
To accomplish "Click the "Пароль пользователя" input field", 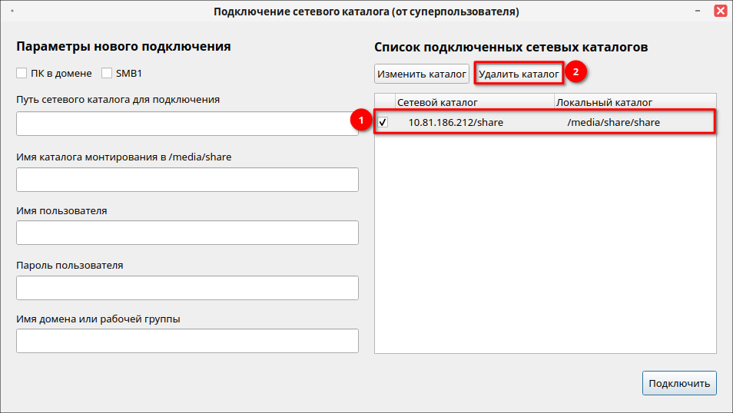I will pyautogui.click(x=187, y=288).
